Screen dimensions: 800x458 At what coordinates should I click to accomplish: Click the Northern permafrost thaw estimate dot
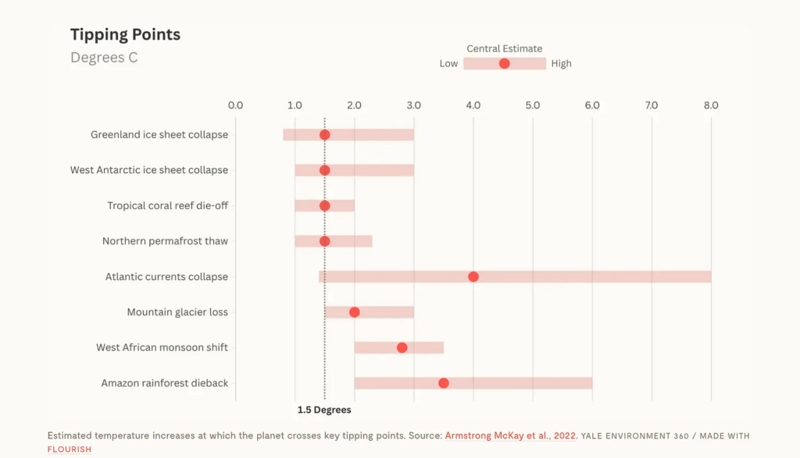point(325,241)
